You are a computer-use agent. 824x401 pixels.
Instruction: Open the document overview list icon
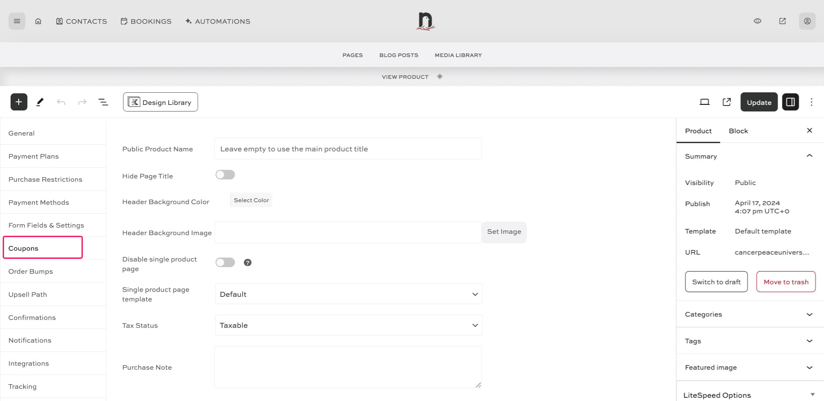tap(103, 102)
